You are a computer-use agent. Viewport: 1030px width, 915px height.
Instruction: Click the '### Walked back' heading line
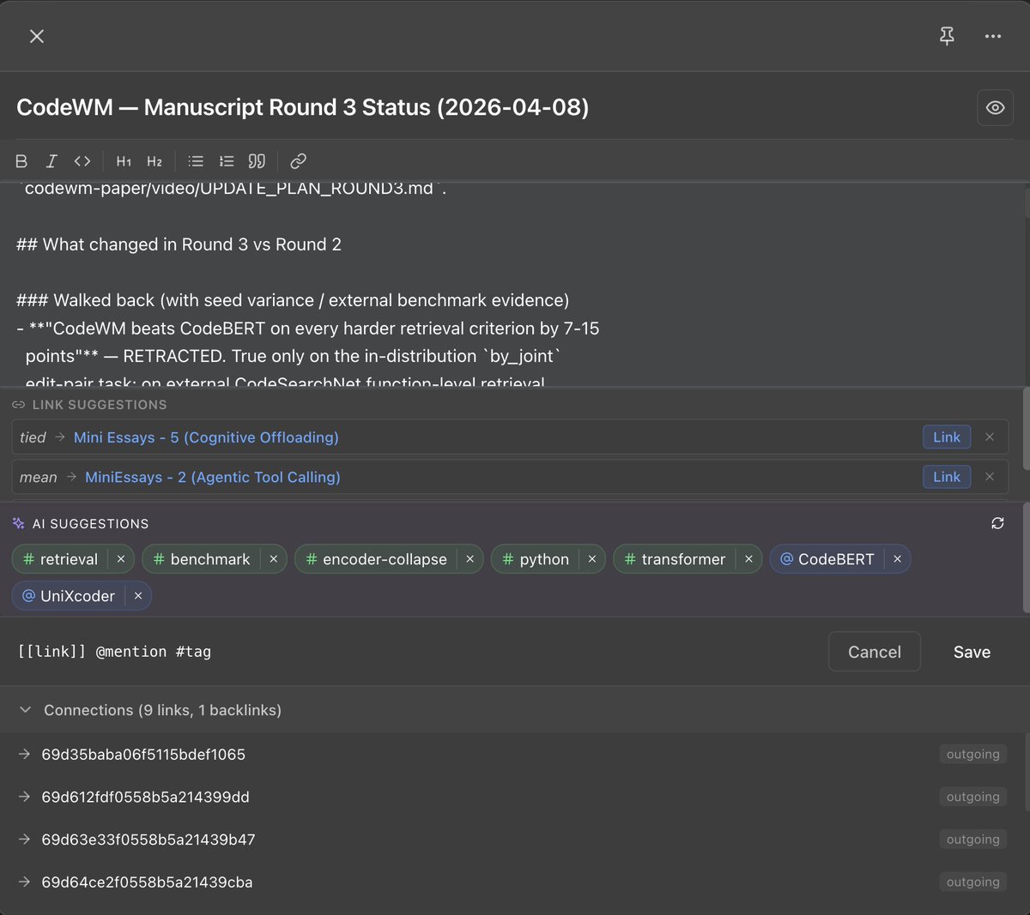(x=293, y=300)
